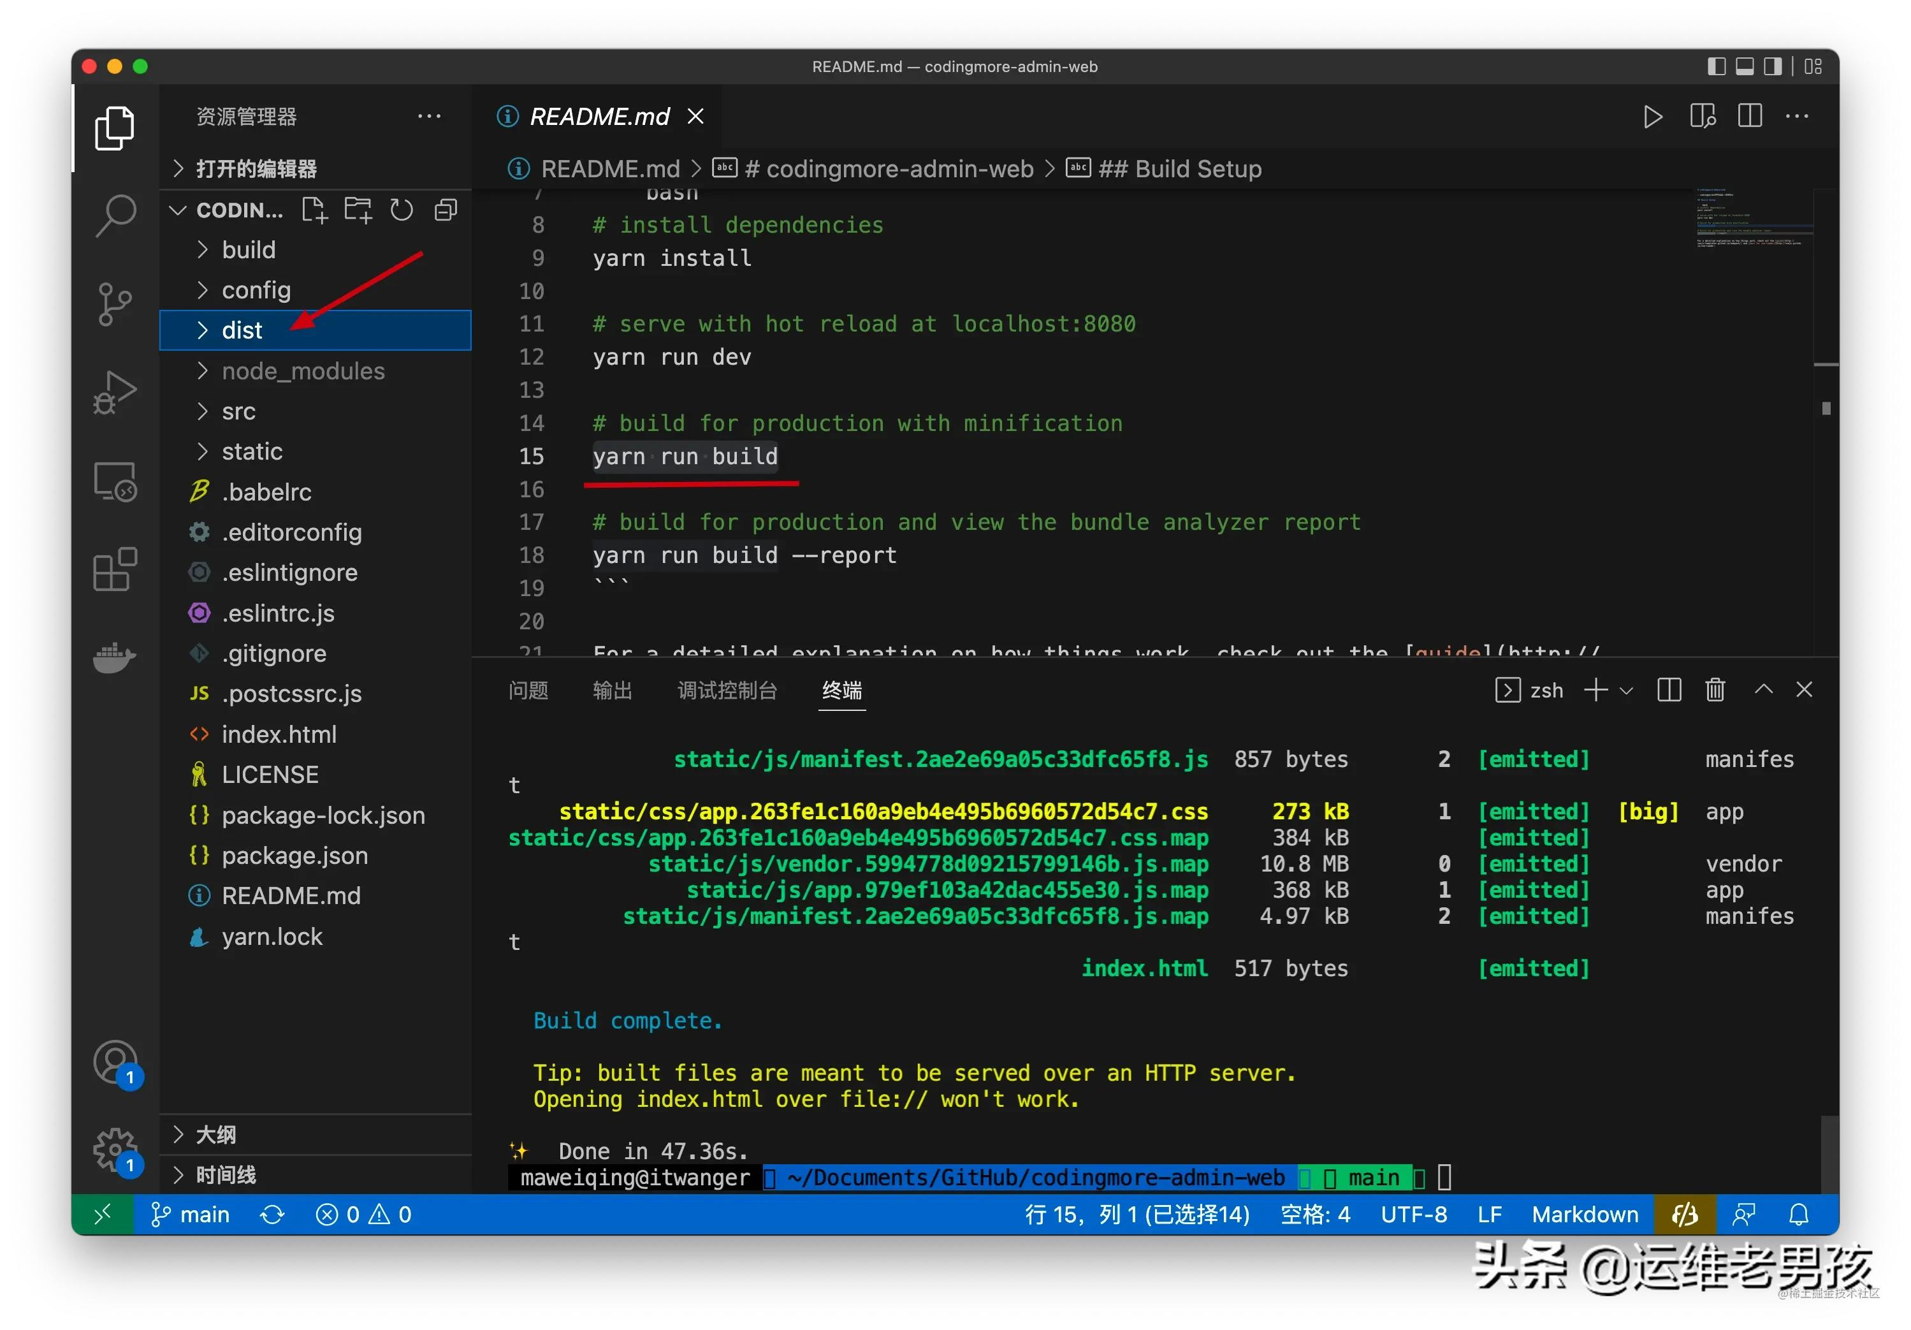
Task: Switch to the 问题 problems tab
Action: click(528, 691)
